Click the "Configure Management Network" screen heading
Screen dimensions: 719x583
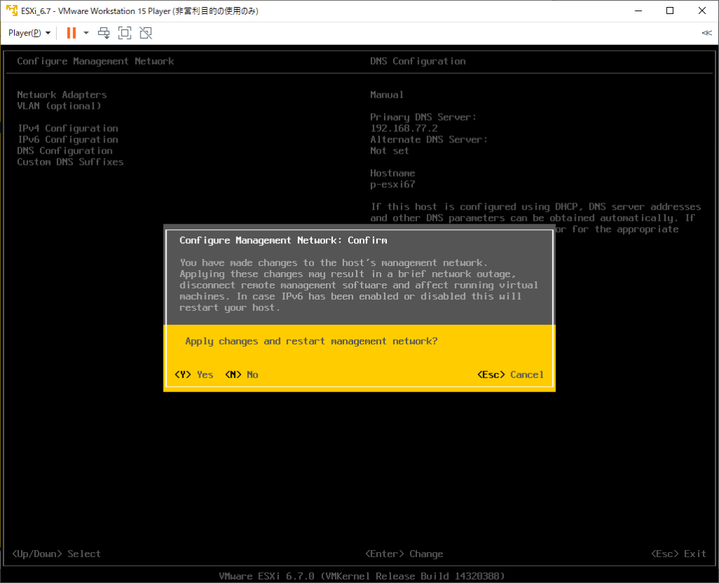95,62
